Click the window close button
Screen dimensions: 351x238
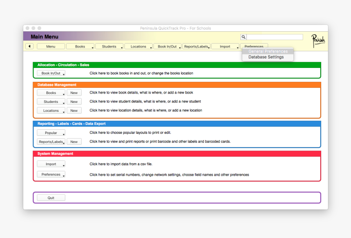pyautogui.click(x=27, y=28)
